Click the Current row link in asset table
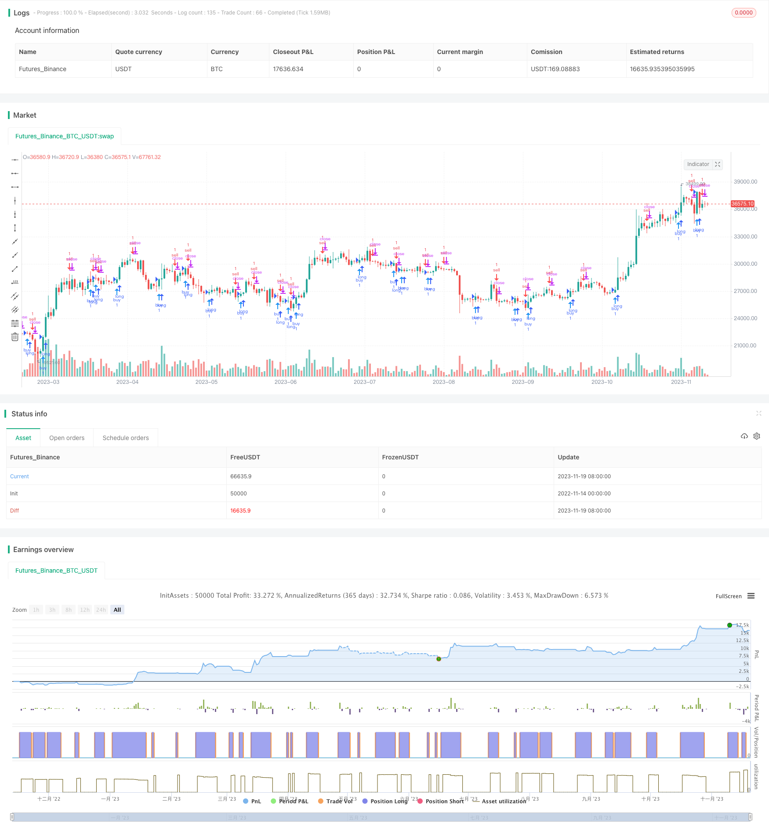 point(19,476)
